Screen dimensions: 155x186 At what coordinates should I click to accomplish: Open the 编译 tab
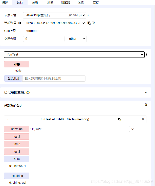[5, 2]
